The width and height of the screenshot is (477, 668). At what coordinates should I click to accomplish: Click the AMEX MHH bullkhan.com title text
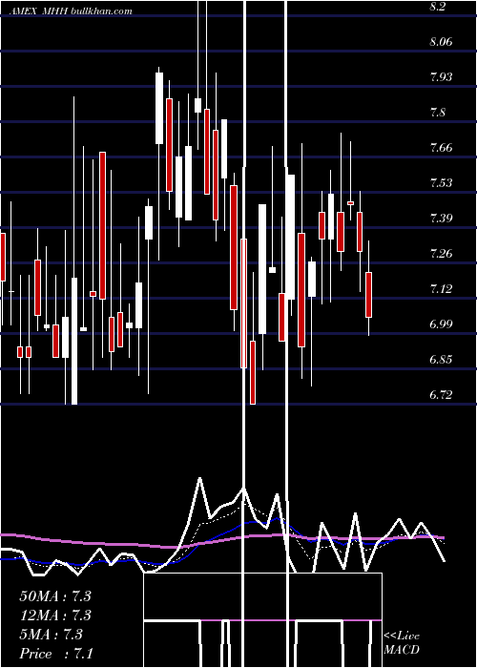point(72,11)
